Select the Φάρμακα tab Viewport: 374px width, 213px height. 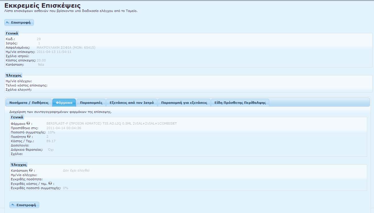64,103
